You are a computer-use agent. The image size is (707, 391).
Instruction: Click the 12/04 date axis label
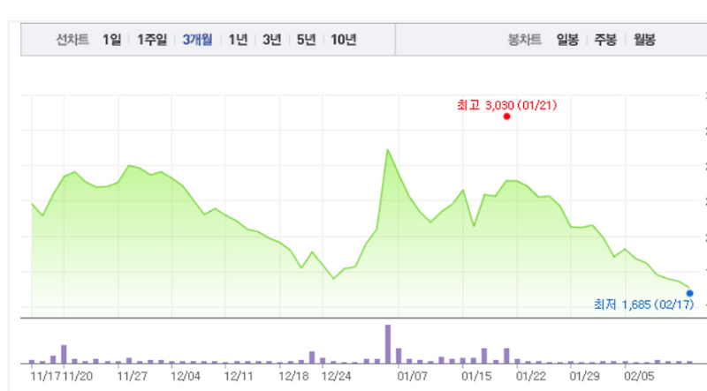(186, 376)
